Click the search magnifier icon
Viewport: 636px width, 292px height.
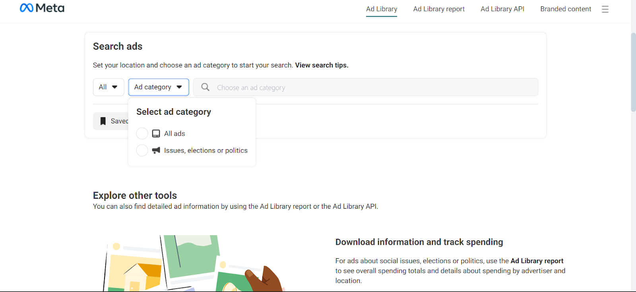[x=205, y=87]
